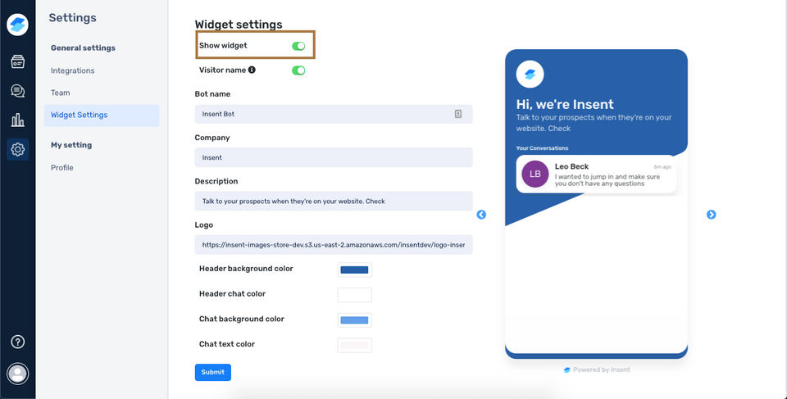787x399 pixels.
Task: Click 'Your Conversations' label in preview
Action: 542,148
